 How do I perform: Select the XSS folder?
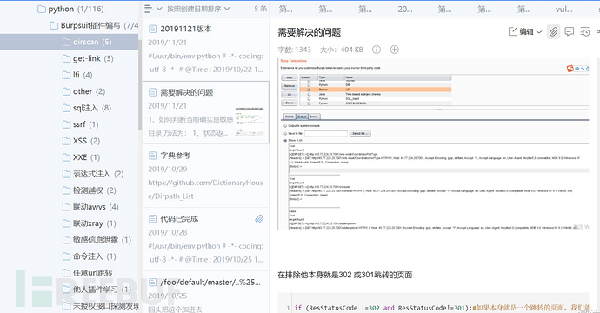[x=81, y=141]
